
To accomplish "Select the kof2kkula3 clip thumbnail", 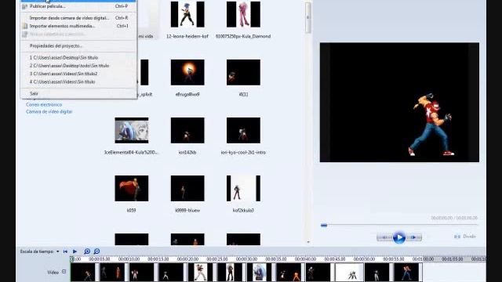I will tap(243, 188).
